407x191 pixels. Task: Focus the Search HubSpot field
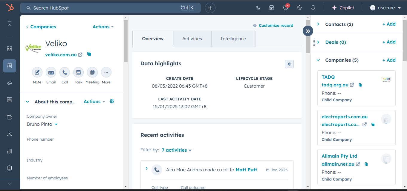[110, 8]
